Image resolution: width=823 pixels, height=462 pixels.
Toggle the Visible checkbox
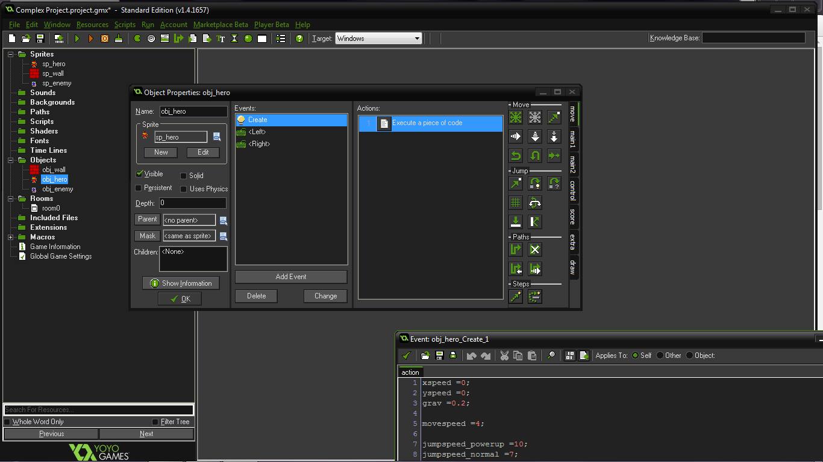139,174
